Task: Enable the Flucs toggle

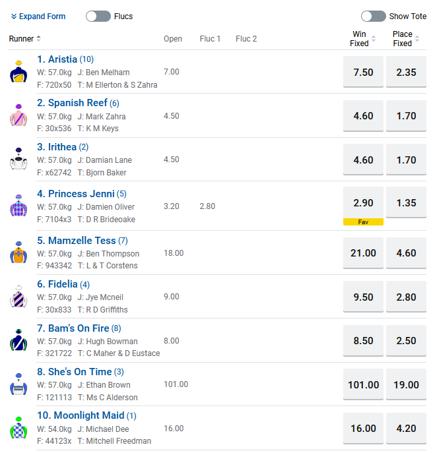Action: point(98,16)
